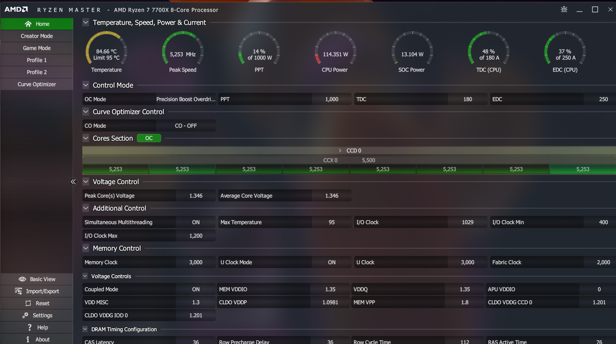Image resolution: width=616 pixels, height=344 pixels.
Task: Click the Peak Core(s) Voltage value 1.346
Action: click(196, 196)
